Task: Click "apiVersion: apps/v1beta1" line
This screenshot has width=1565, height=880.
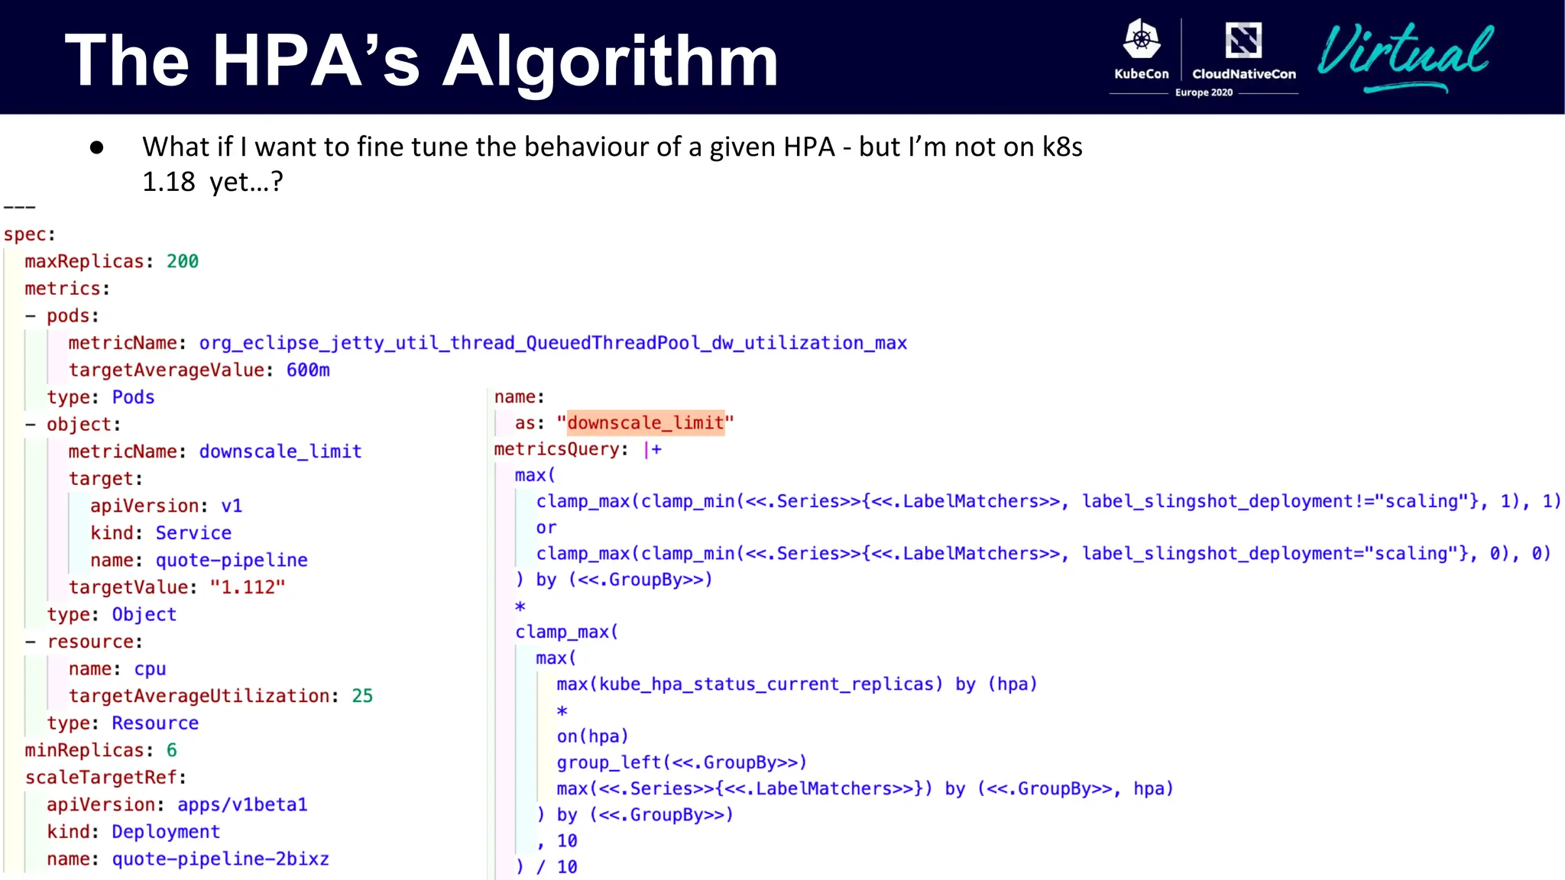Action: [177, 804]
